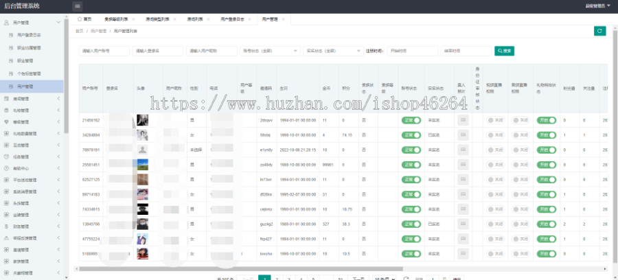Open real-person photo icon for user 89714183
The image size is (618, 280).
coord(463,194)
